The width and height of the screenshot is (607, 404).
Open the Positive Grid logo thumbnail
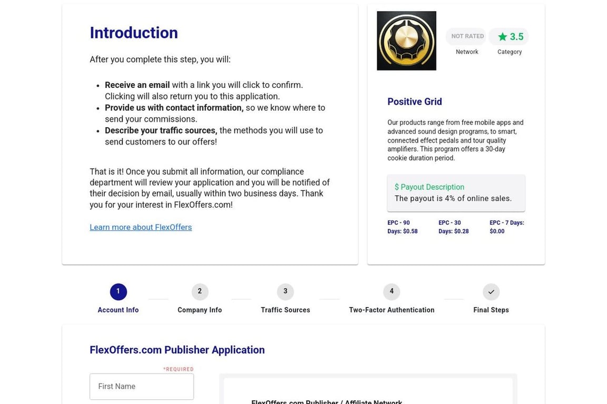coord(406,41)
